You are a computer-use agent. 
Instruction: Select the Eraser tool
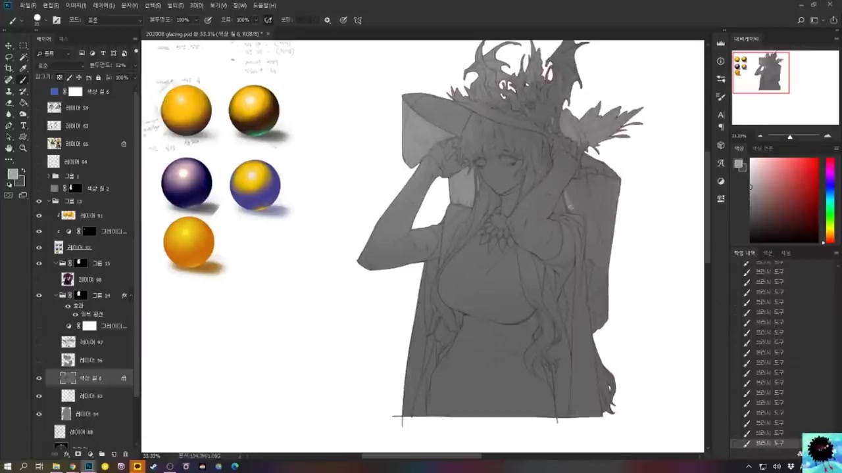pyautogui.click(x=9, y=102)
